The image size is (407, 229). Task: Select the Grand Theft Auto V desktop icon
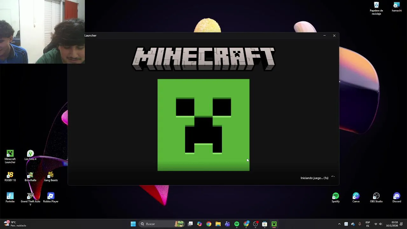point(30,199)
